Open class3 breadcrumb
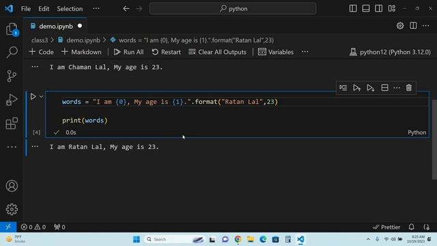 pos(40,40)
